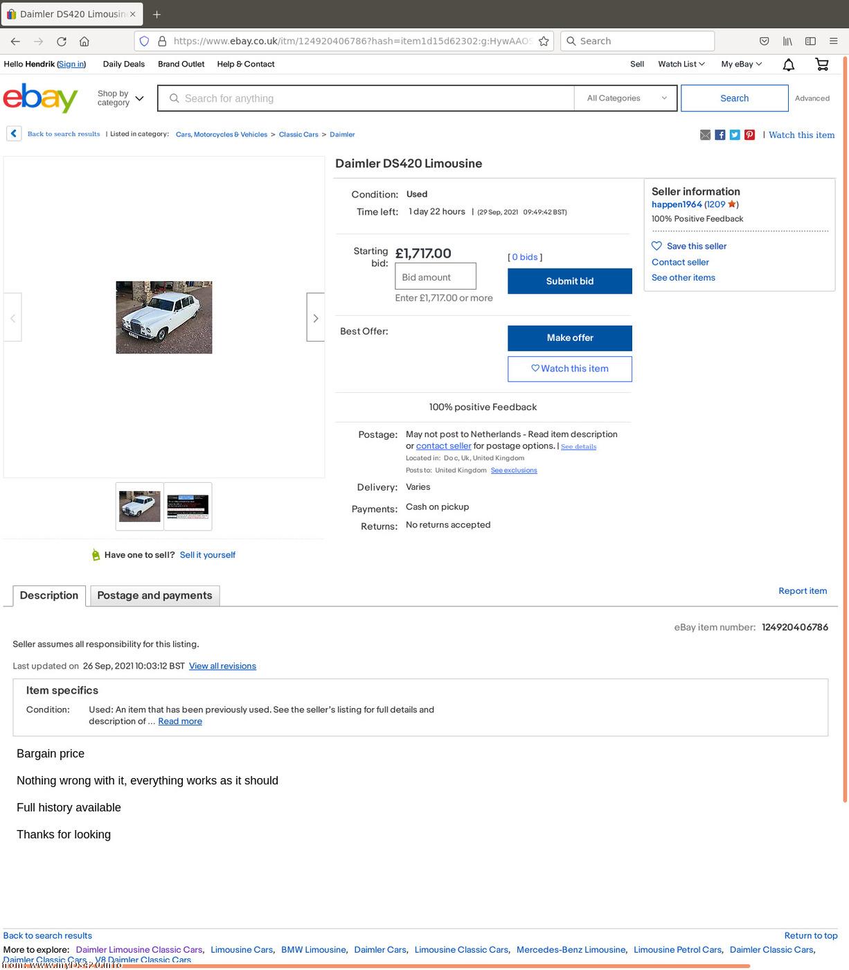Select the second listing thumbnail image

pos(188,506)
